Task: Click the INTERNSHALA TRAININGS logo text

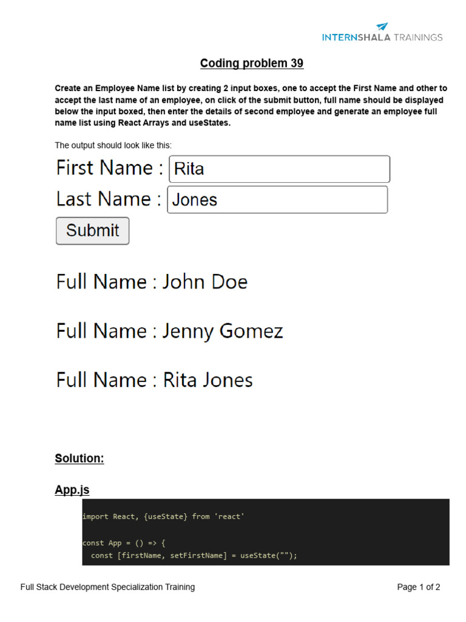Action: [x=382, y=38]
